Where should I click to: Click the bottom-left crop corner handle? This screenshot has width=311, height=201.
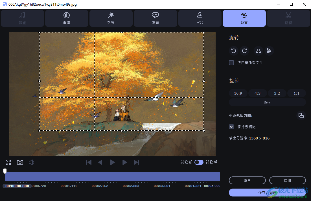click(x=40, y=130)
